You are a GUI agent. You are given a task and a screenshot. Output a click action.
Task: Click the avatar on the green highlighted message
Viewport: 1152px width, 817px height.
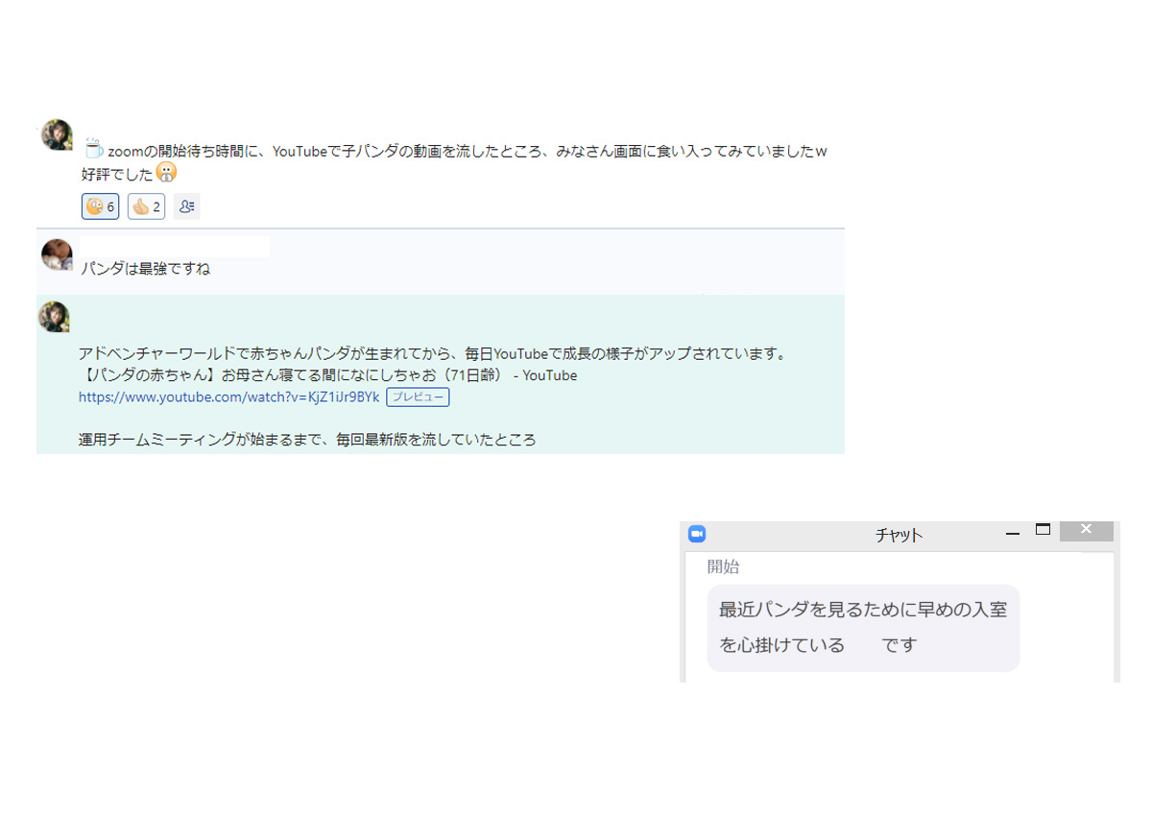(54, 317)
